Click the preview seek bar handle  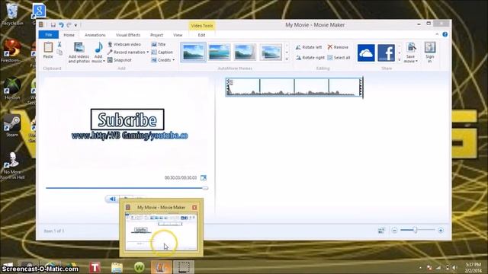[x=205, y=188]
